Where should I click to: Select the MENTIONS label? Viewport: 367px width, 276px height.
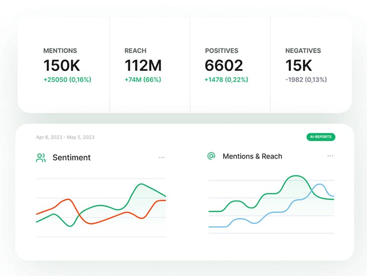[60, 51]
